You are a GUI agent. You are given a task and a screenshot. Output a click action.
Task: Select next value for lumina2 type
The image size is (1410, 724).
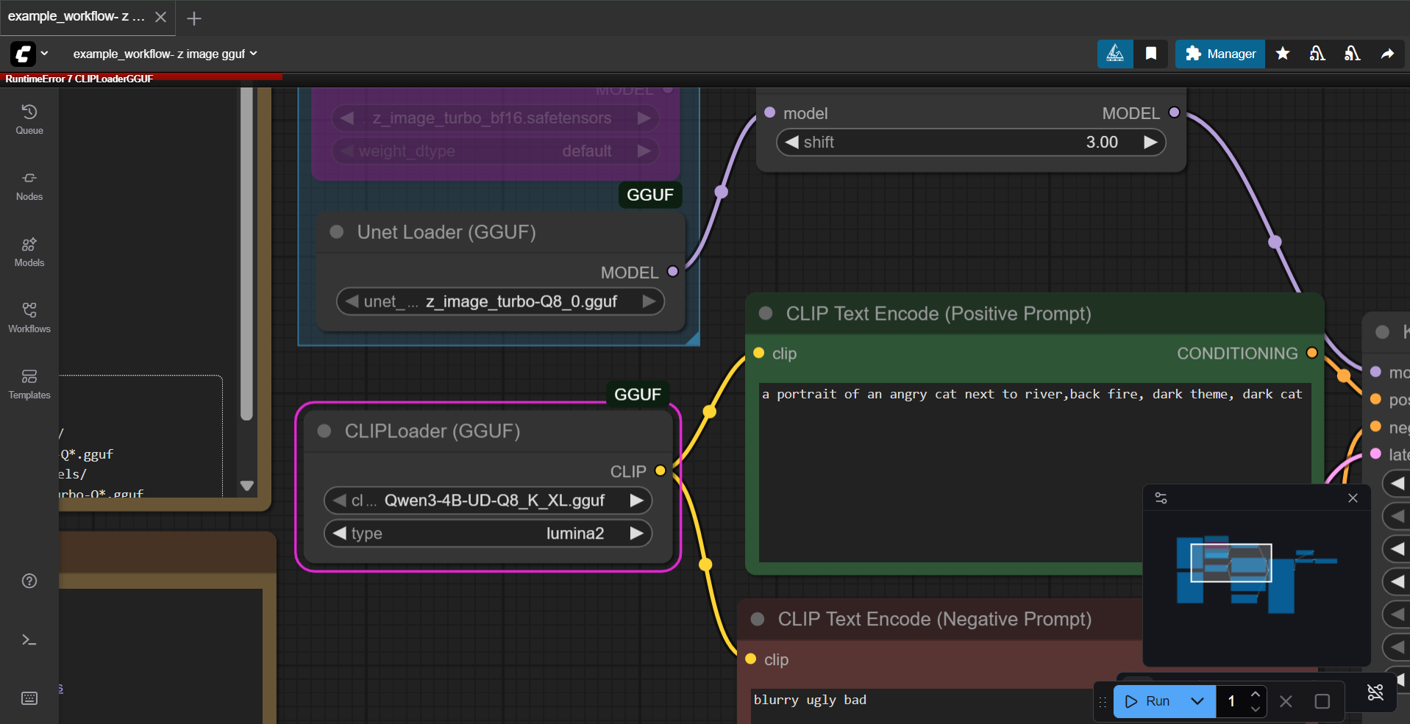coord(636,534)
